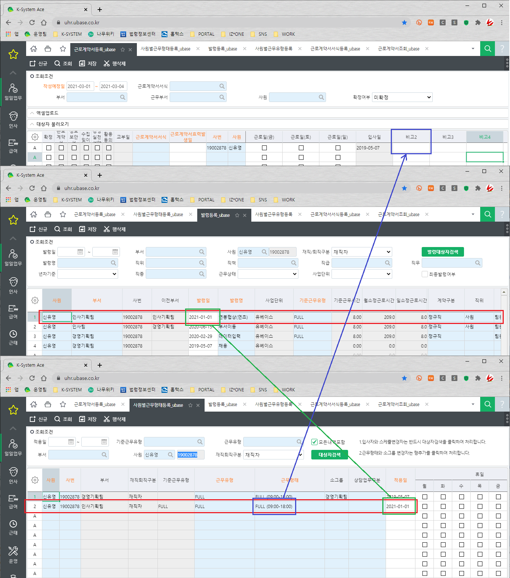Click scrollbar up arrow in middle window grid
Viewport: 510px width, 578px height.
click(x=504, y=292)
